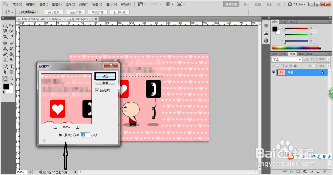Toggle lock all padlock
Screen dimensions: 333x175
click(295, 66)
